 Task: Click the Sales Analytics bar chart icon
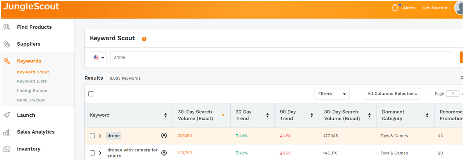7,132
